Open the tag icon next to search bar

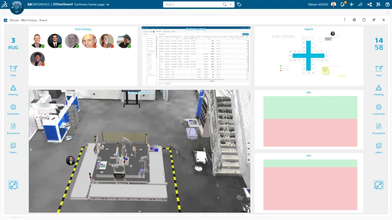click(x=238, y=4)
